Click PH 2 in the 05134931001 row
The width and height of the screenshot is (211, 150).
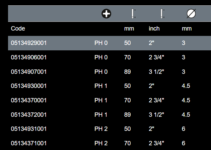point(101,129)
